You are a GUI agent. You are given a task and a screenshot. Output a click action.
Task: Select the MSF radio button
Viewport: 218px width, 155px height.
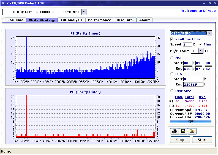click(x=172, y=58)
